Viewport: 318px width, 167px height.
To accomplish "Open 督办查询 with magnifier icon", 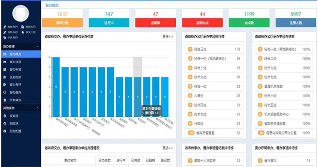I will click(21, 92).
